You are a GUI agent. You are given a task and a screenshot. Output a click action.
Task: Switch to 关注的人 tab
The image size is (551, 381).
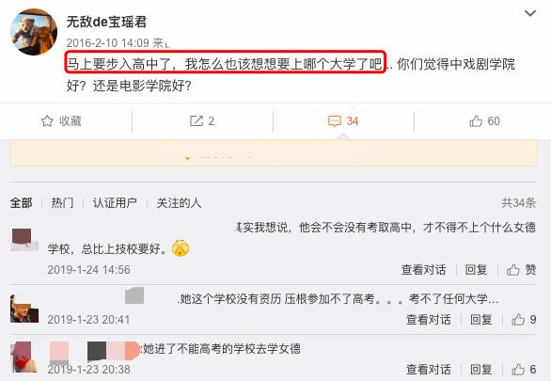click(179, 203)
